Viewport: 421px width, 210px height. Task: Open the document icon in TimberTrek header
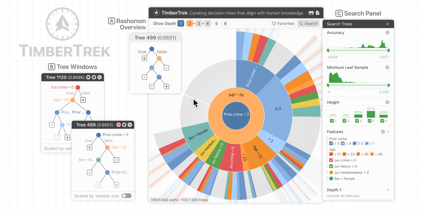pyautogui.click(x=318, y=13)
